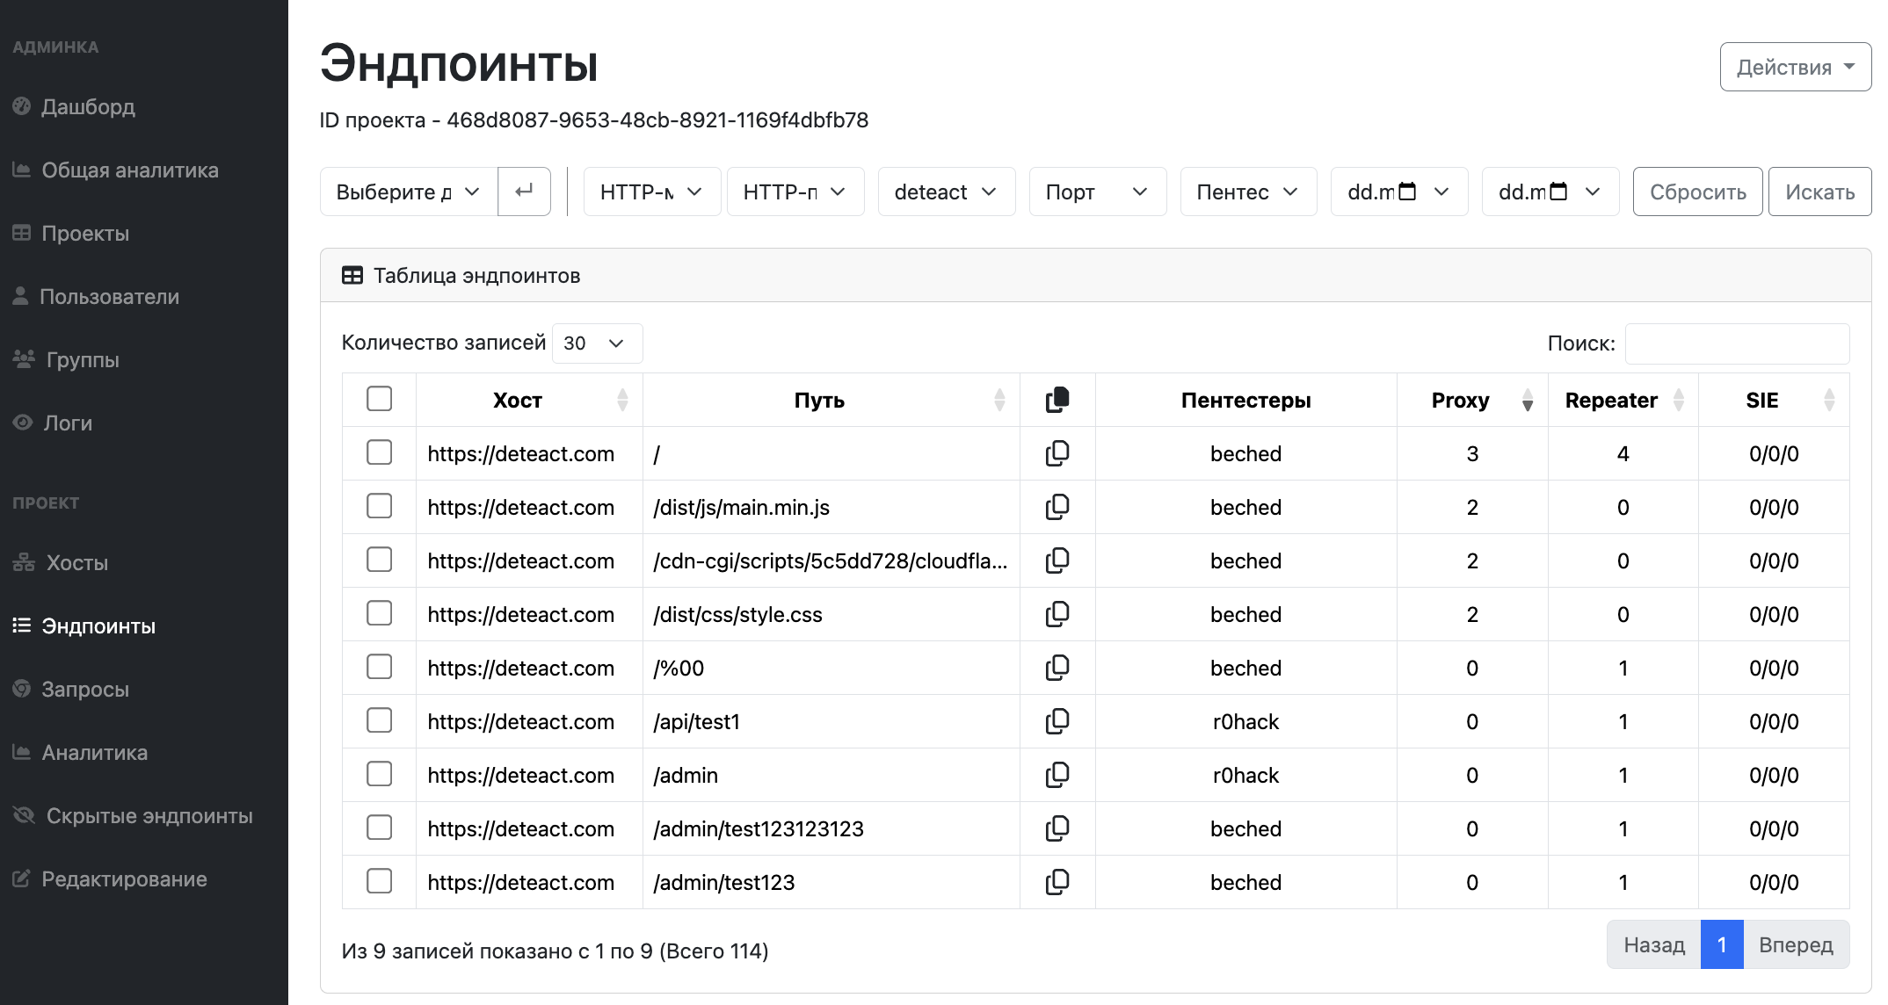Click the Эндпоинты list icon
1888x1005 pixels.
[22, 625]
